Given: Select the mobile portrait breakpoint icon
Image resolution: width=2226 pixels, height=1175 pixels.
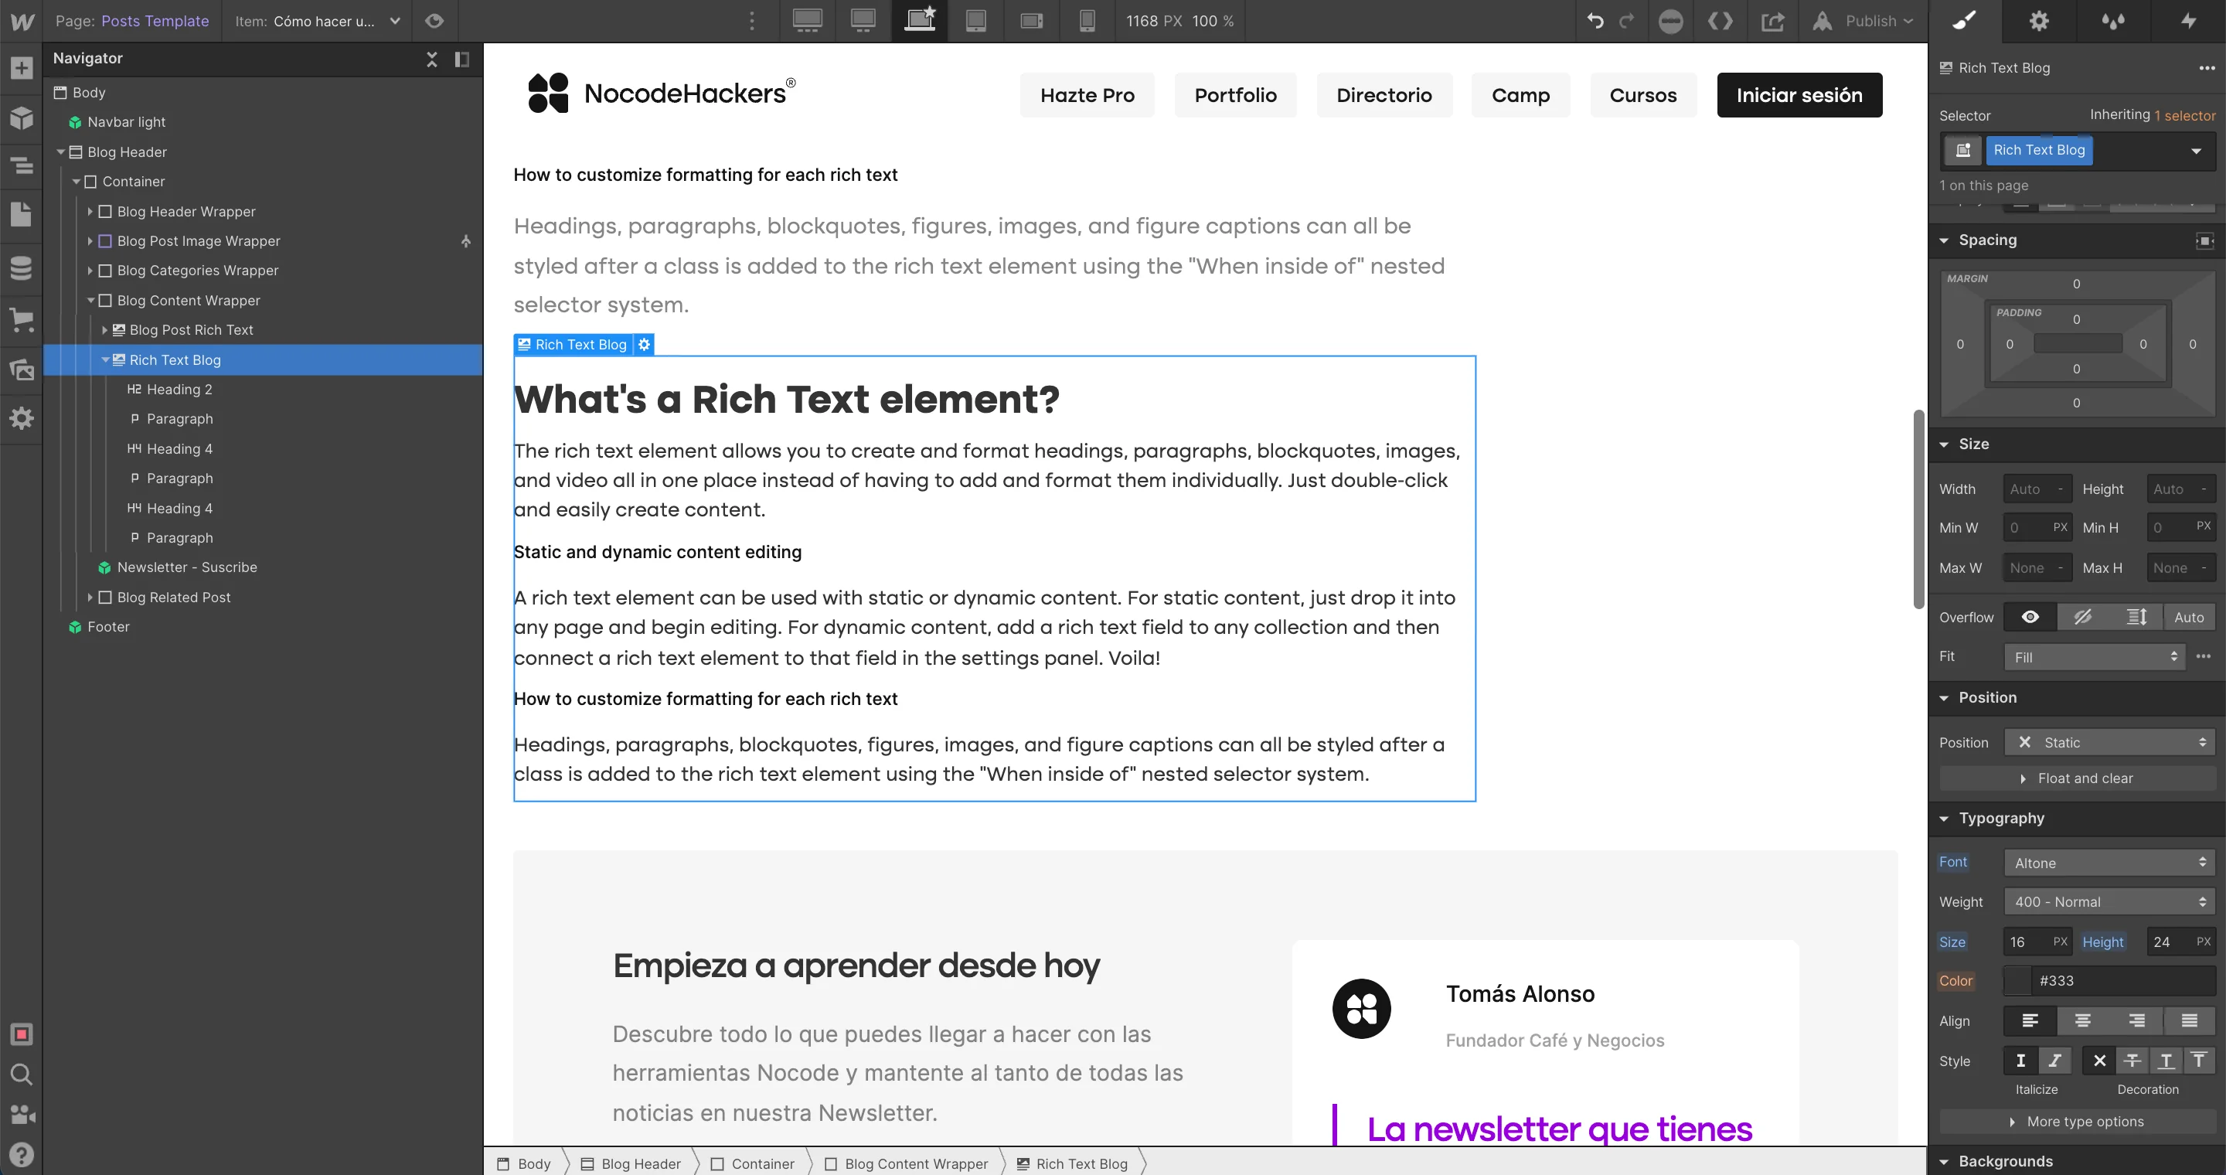Looking at the screenshot, I should pos(1087,21).
